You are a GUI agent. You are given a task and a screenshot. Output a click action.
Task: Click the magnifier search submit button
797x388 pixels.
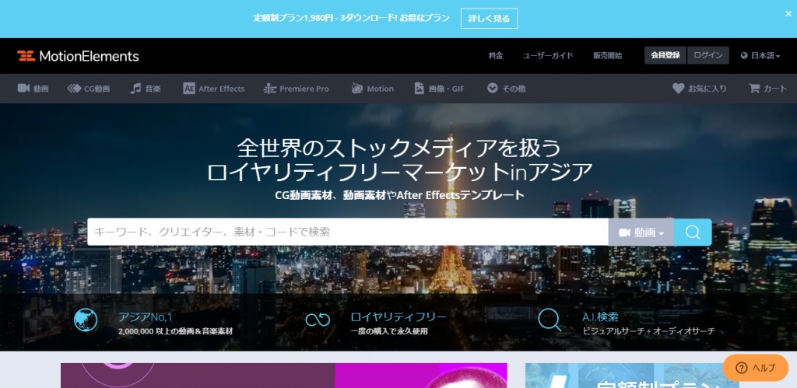coord(693,232)
